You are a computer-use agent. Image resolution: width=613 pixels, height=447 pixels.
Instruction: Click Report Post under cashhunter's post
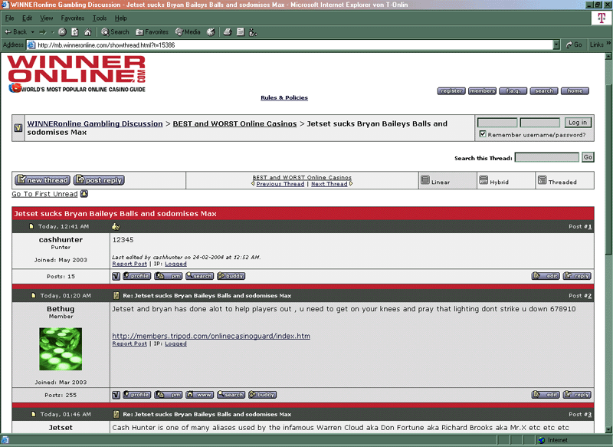pyautogui.click(x=129, y=264)
